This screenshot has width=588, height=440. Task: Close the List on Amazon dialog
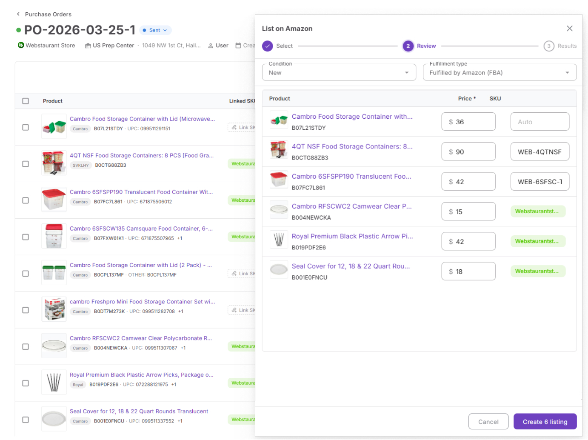click(570, 28)
